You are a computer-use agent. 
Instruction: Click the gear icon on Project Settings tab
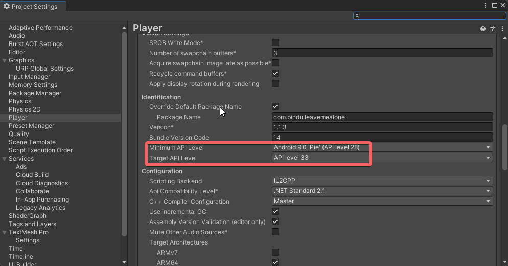coord(7,7)
